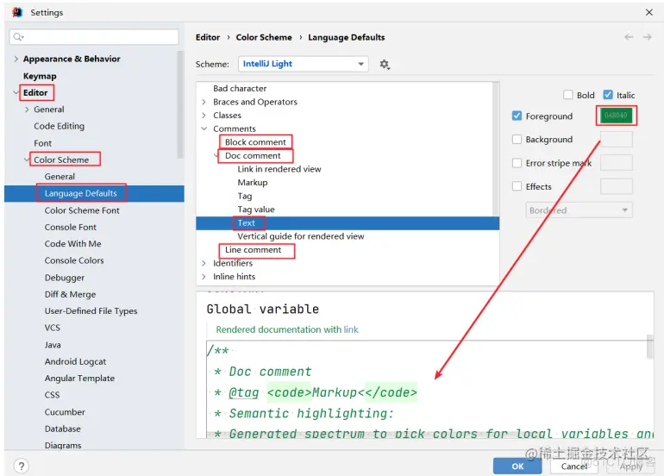
Task: Toggle the Foreground checkbox
Action: pyautogui.click(x=517, y=116)
